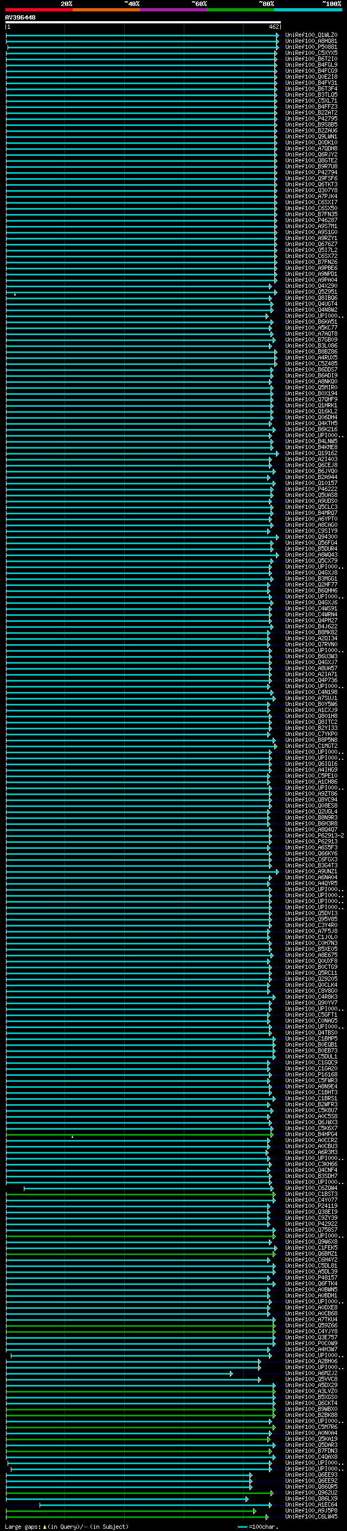Select the UniRef100_C6SX50 label
This screenshot has height=1531, width=347.
(311, 209)
